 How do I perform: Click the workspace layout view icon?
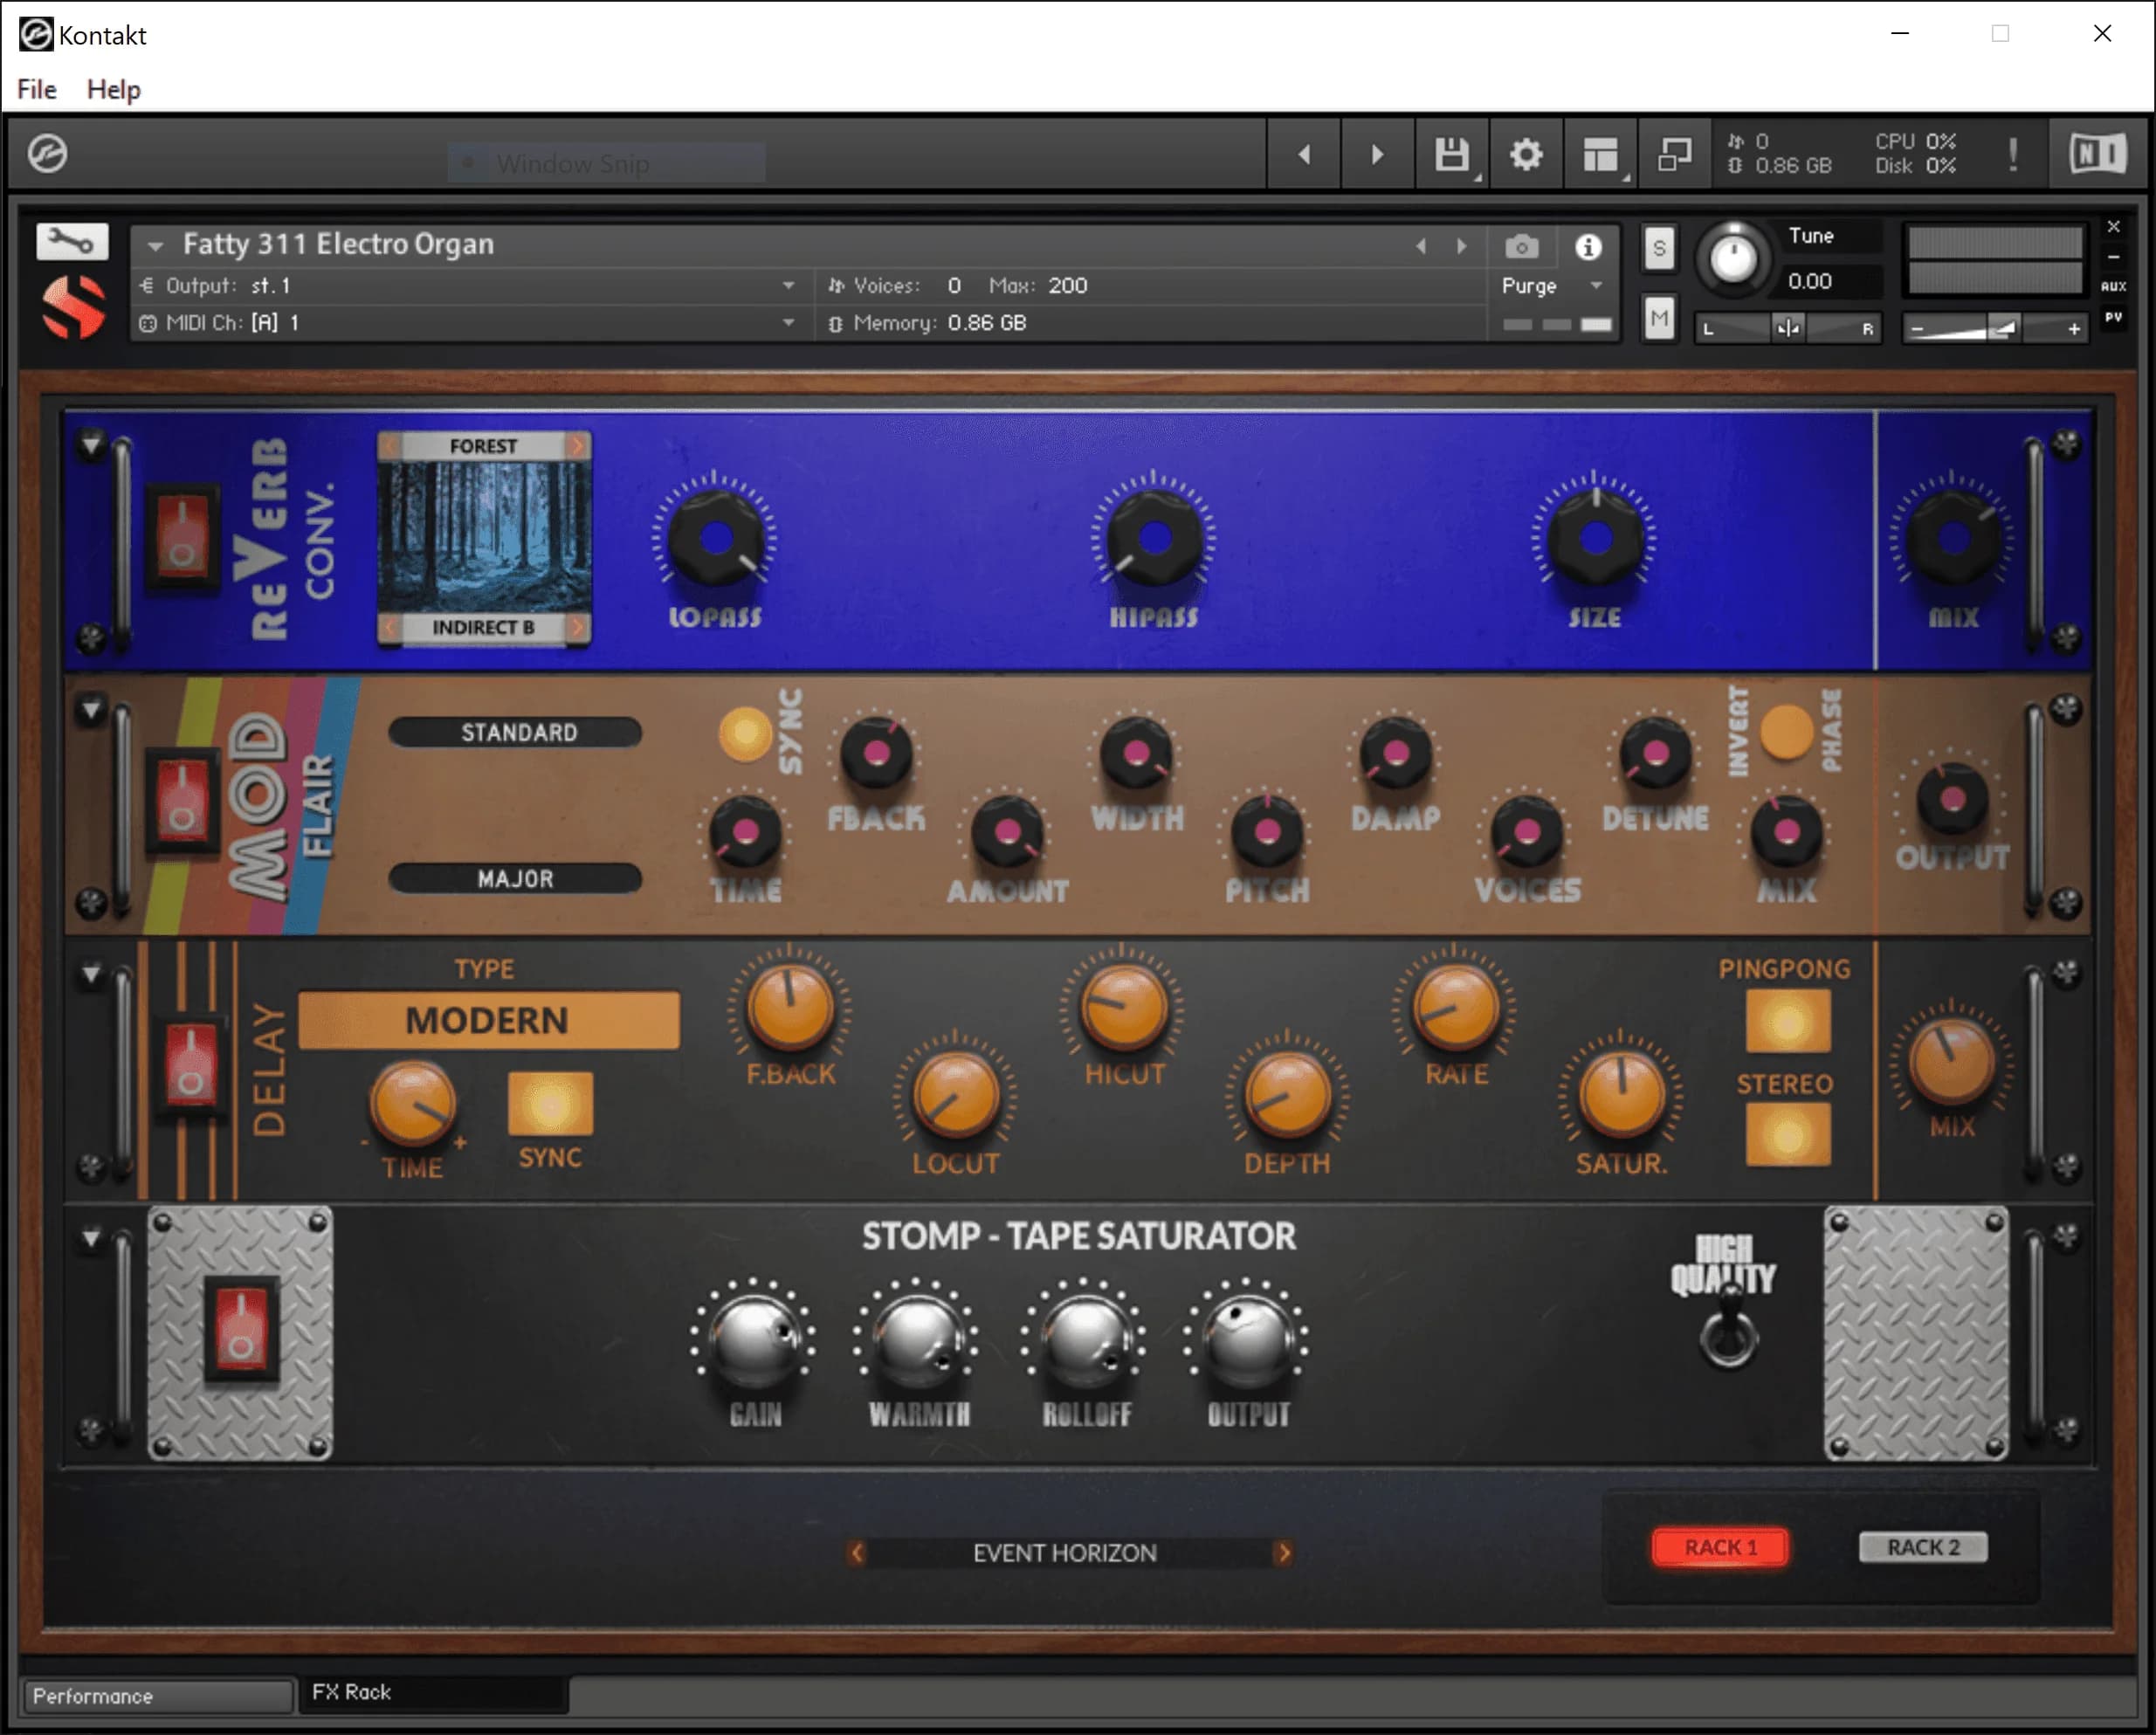[1600, 155]
